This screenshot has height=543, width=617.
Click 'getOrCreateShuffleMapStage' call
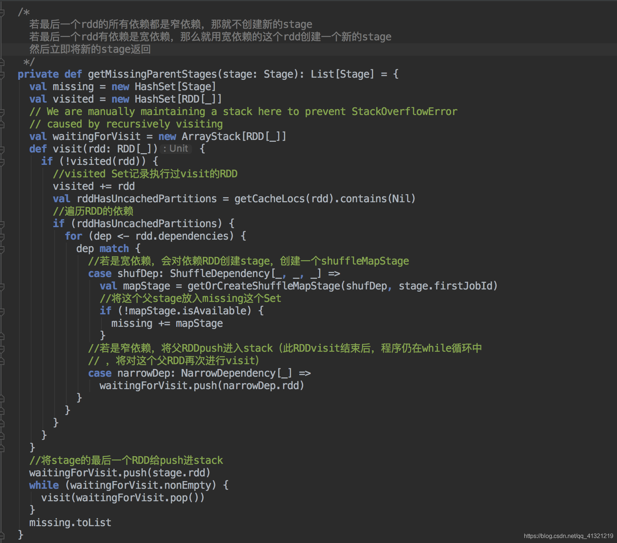(264, 286)
